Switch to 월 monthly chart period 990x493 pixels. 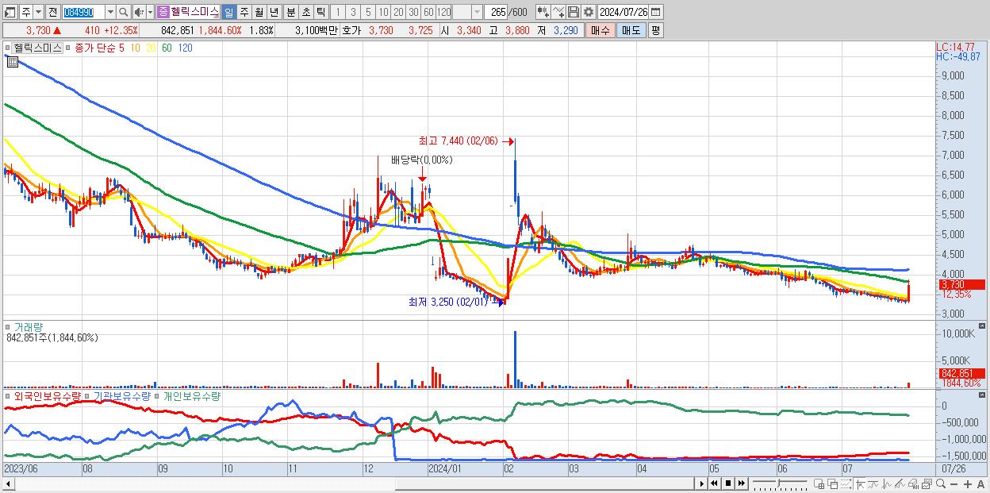(x=259, y=12)
